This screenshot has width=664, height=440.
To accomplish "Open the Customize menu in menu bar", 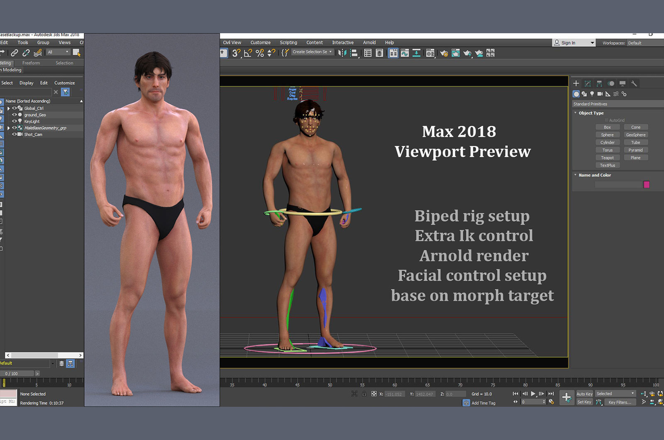I will [261, 42].
